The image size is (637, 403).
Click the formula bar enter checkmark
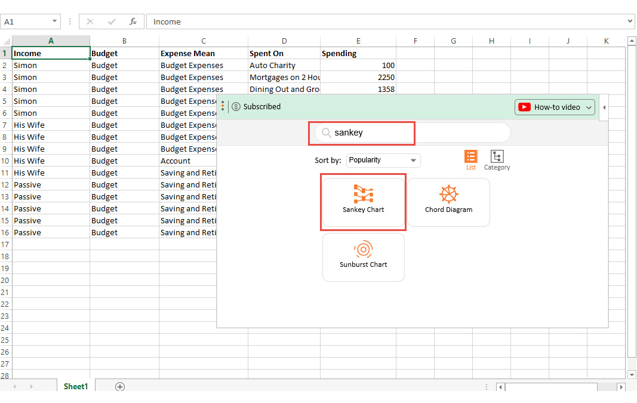112,21
